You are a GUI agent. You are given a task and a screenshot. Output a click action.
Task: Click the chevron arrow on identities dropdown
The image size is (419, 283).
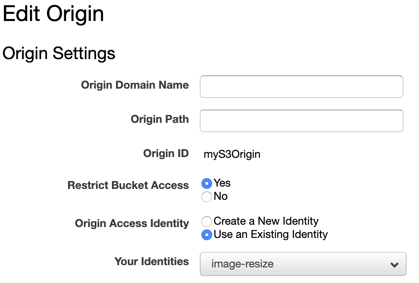395,265
